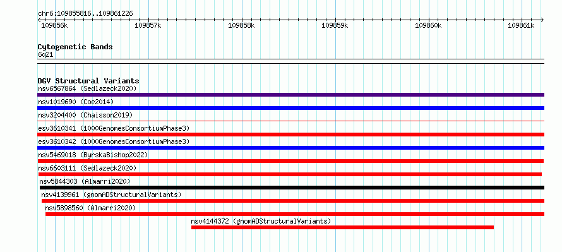Viewport: 562px width, 252px height.
Task: Select the dark purple nsv6567864 variant bar
Action: tap(290, 95)
